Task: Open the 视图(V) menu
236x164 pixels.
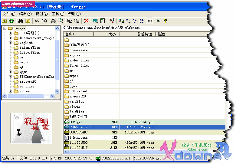Action: click(42, 14)
